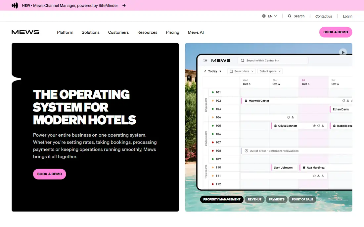The image size is (364, 227).
Task: Click the magnifier icon in Central Inn search
Action: tap(242, 60)
